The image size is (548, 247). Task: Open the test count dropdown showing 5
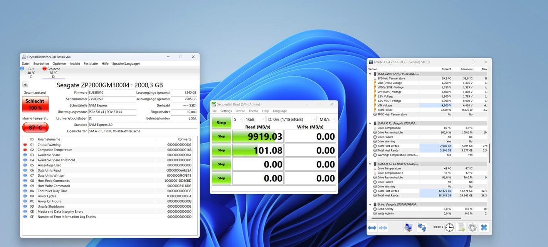tap(237, 119)
